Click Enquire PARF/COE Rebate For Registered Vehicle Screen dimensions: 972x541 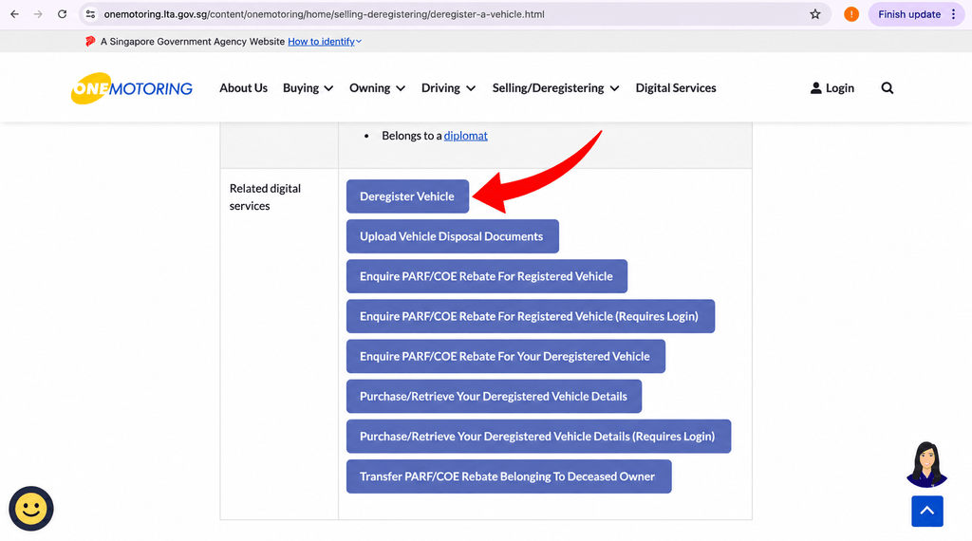487,276
